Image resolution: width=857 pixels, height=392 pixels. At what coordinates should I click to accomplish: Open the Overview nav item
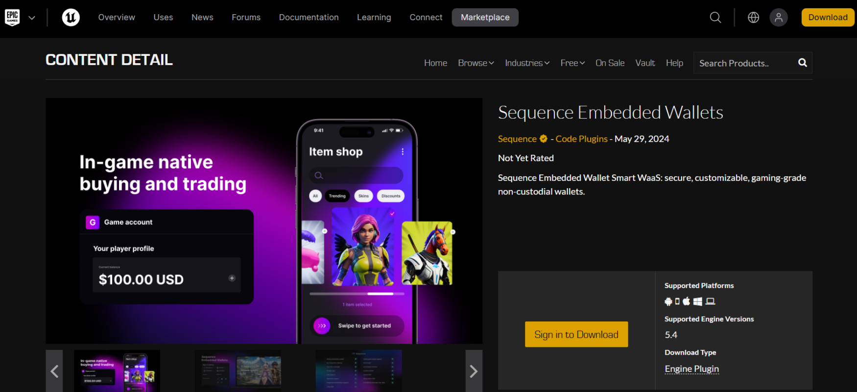[117, 18]
